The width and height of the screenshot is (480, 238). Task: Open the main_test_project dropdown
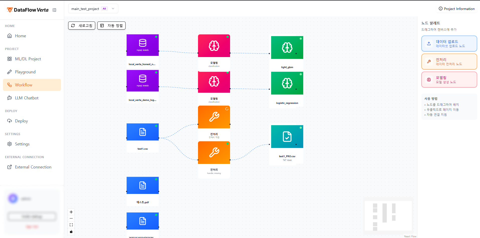click(x=93, y=9)
